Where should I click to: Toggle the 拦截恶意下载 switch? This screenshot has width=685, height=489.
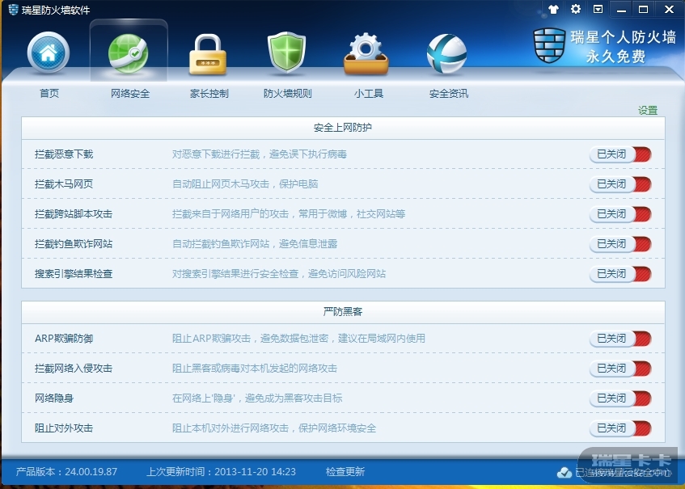620,154
